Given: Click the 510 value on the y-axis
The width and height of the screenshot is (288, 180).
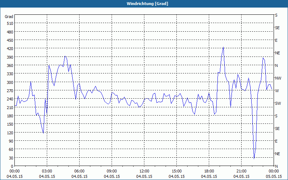Looking at the screenshot, I should pos(10,23).
